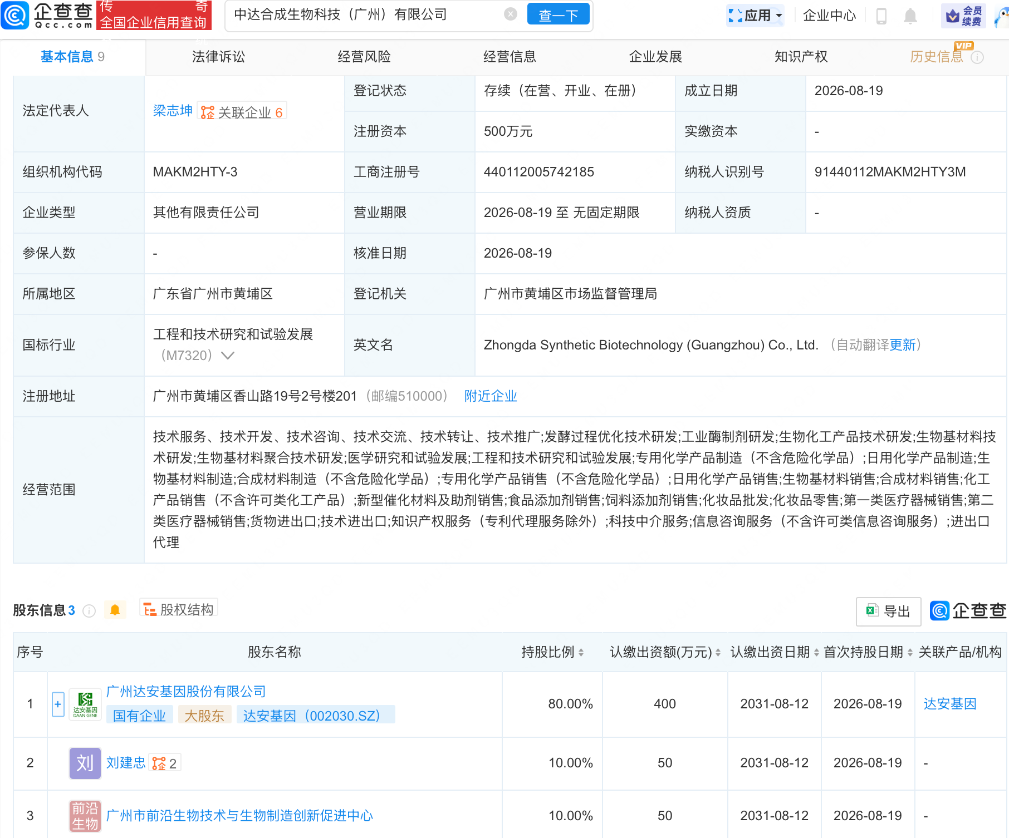1009x838 pixels.
Task: Sort by 持股比例 column arrows
Action: 581,652
